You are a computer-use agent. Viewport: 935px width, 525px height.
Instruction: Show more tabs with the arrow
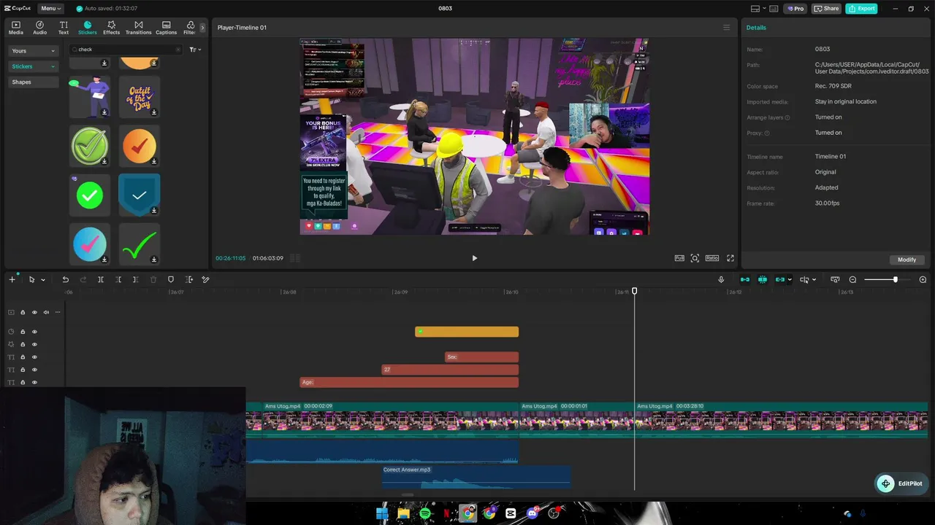[x=202, y=28]
